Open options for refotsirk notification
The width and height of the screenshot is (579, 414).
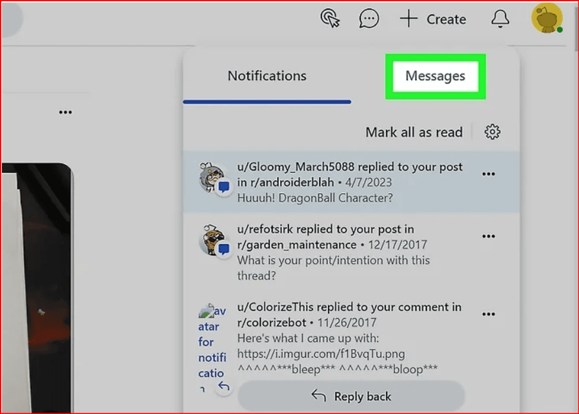tap(489, 236)
